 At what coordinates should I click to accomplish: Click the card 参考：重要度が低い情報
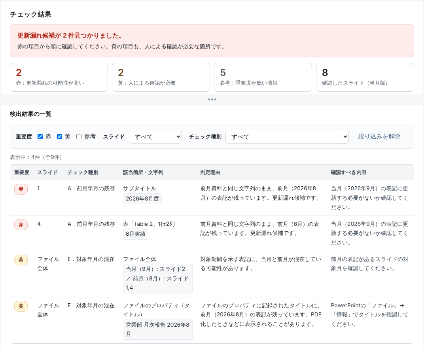[x=263, y=78]
